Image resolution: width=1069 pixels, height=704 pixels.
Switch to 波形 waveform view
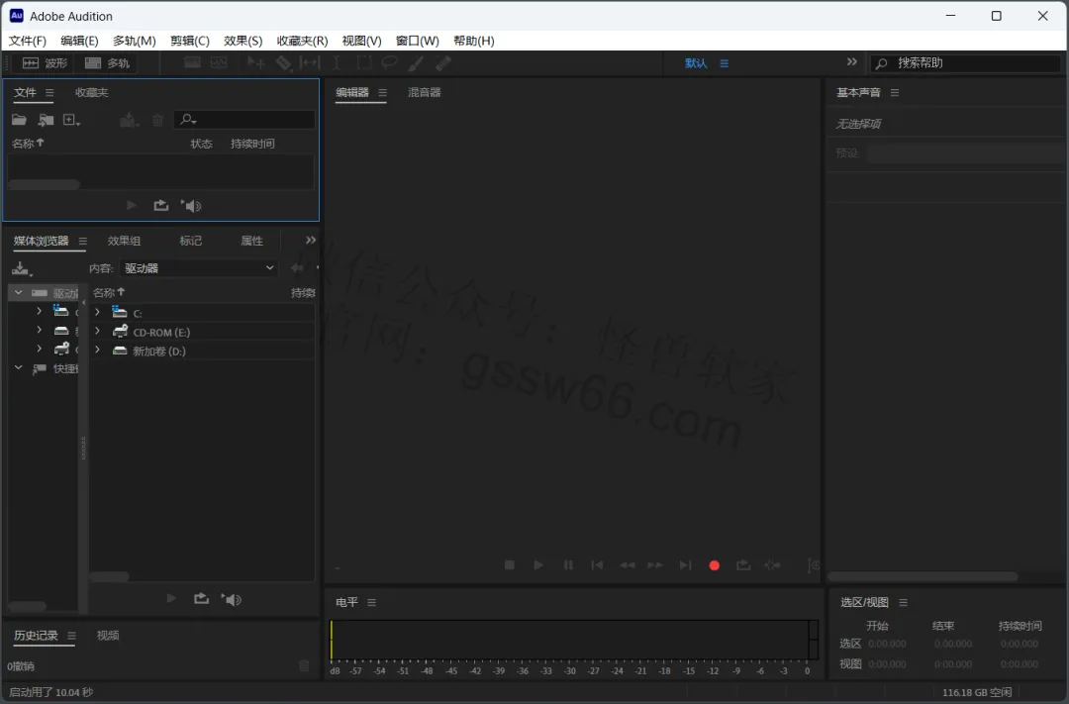[x=45, y=63]
